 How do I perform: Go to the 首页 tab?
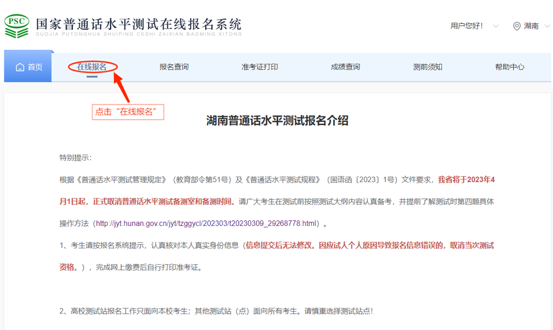pyautogui.click(x=28, y=66)
